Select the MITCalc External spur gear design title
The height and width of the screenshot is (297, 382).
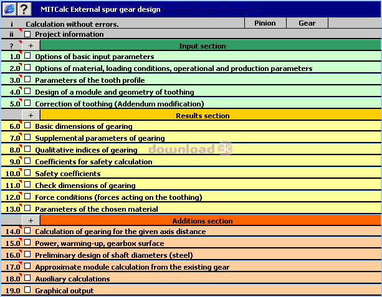(100, 9)
